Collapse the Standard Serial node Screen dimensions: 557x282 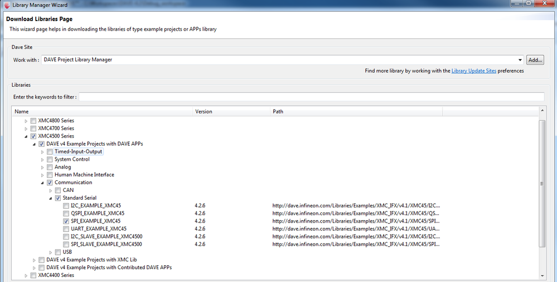click(50, 199)
